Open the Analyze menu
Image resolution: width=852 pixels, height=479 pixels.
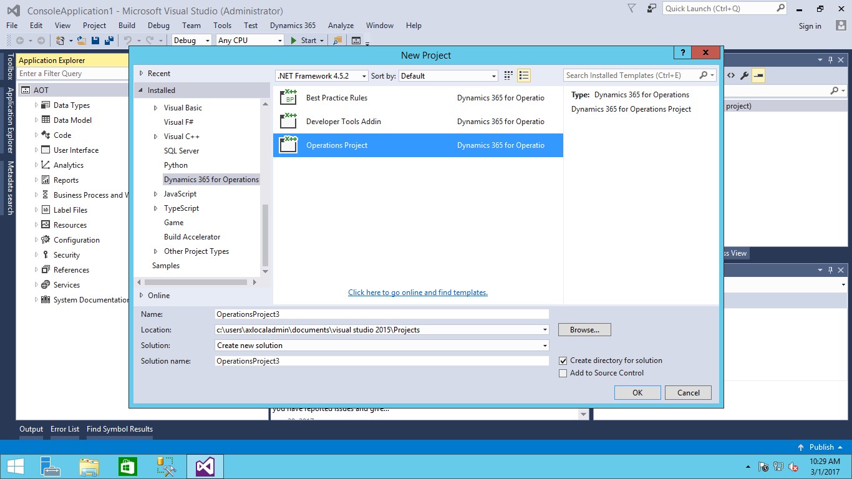tap(341, 26)
